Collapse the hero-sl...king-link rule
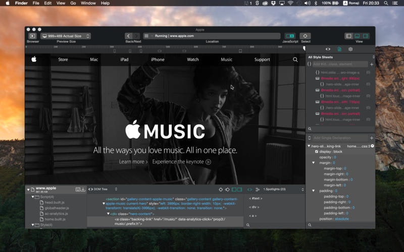 309,146
